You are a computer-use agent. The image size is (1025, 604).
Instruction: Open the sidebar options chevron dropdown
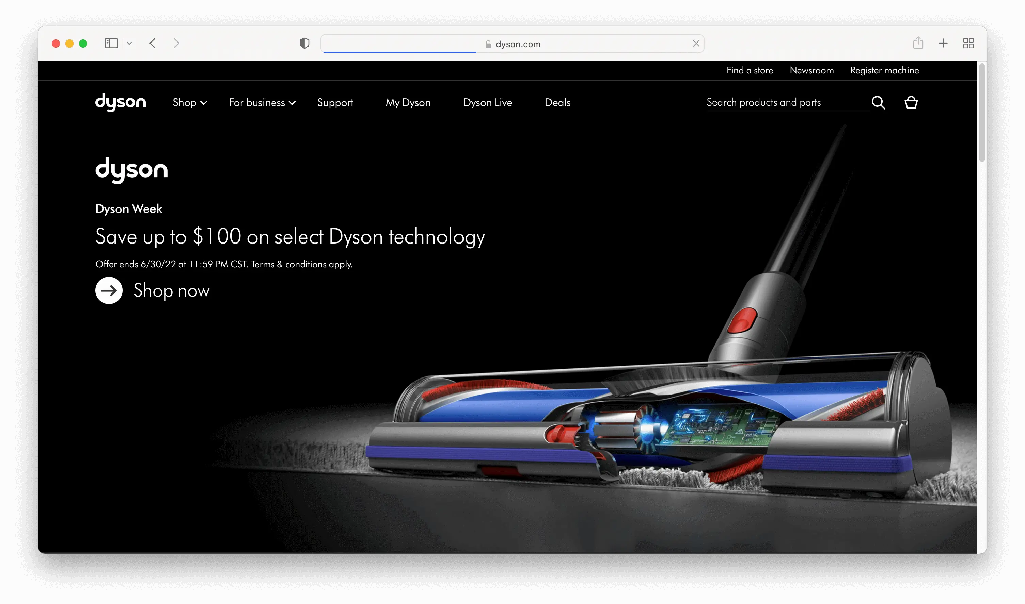tap(129, 43)
